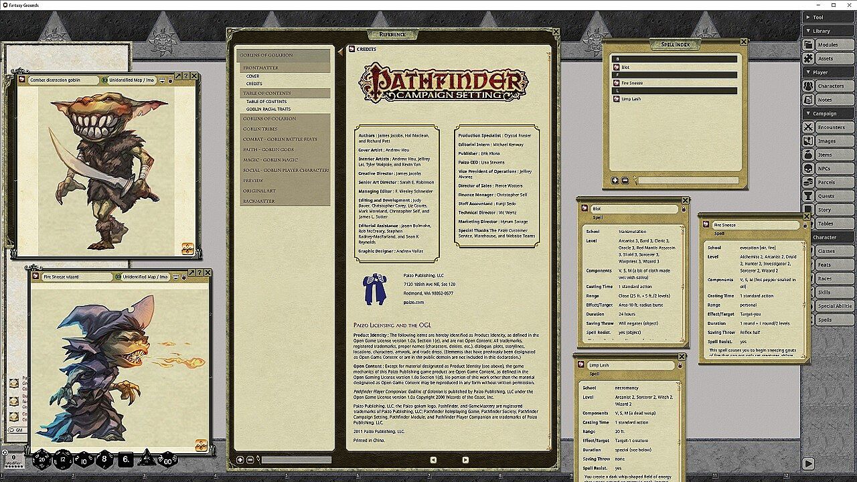Click the right-arrow button below sidebar

point(808,463)
